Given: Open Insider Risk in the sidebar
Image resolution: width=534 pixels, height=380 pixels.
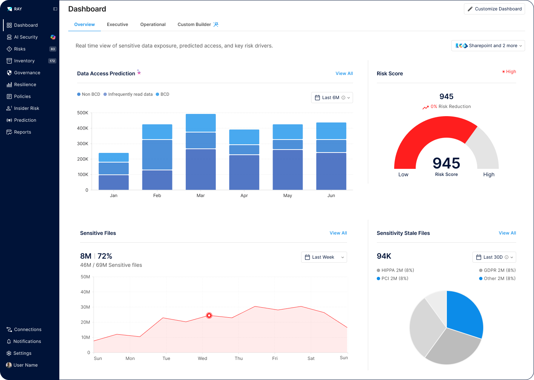Looking at the screenshot, I should pos(26,108).
